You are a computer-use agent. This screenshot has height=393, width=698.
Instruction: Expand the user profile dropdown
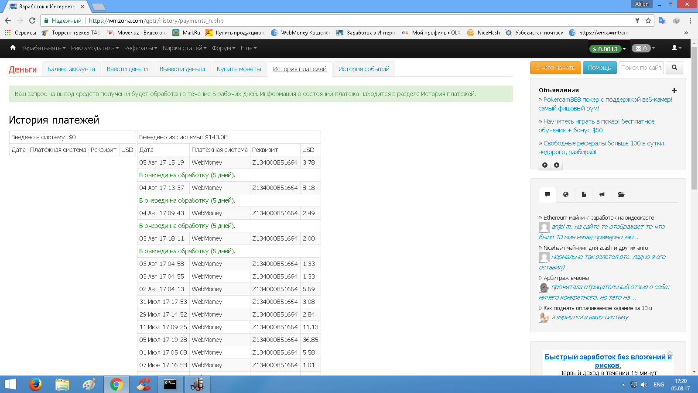(676, 48)
